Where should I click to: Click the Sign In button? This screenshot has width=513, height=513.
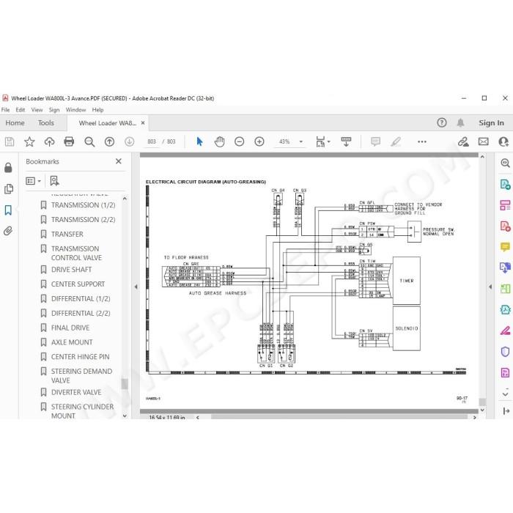pyautogui.click(x=491, y=123)
